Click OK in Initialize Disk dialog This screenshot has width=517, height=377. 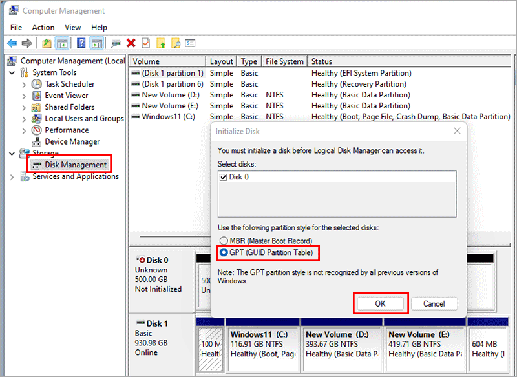click(x=380, y=303)
